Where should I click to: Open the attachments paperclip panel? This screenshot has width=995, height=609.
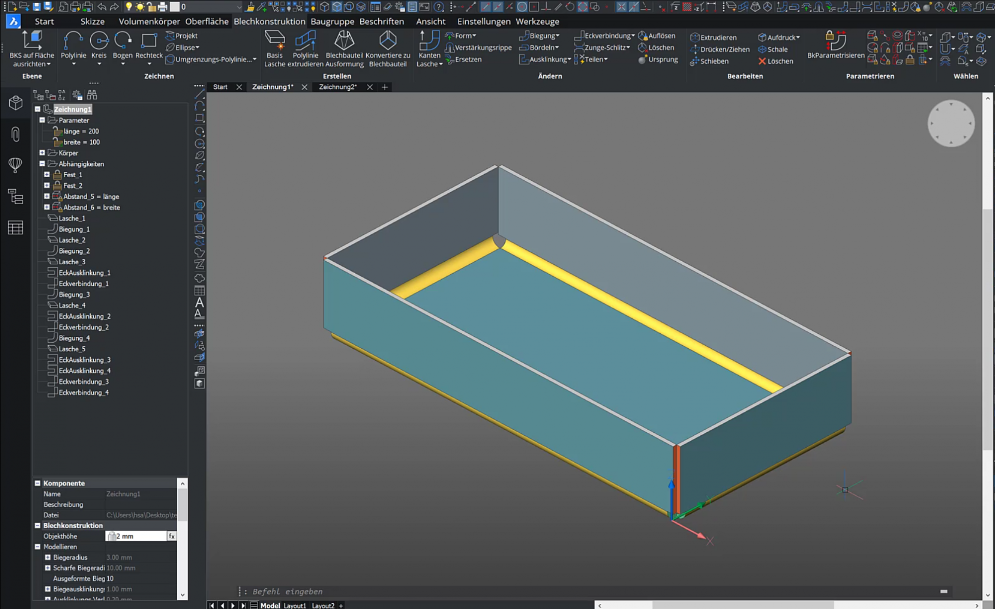pos(16,134)
